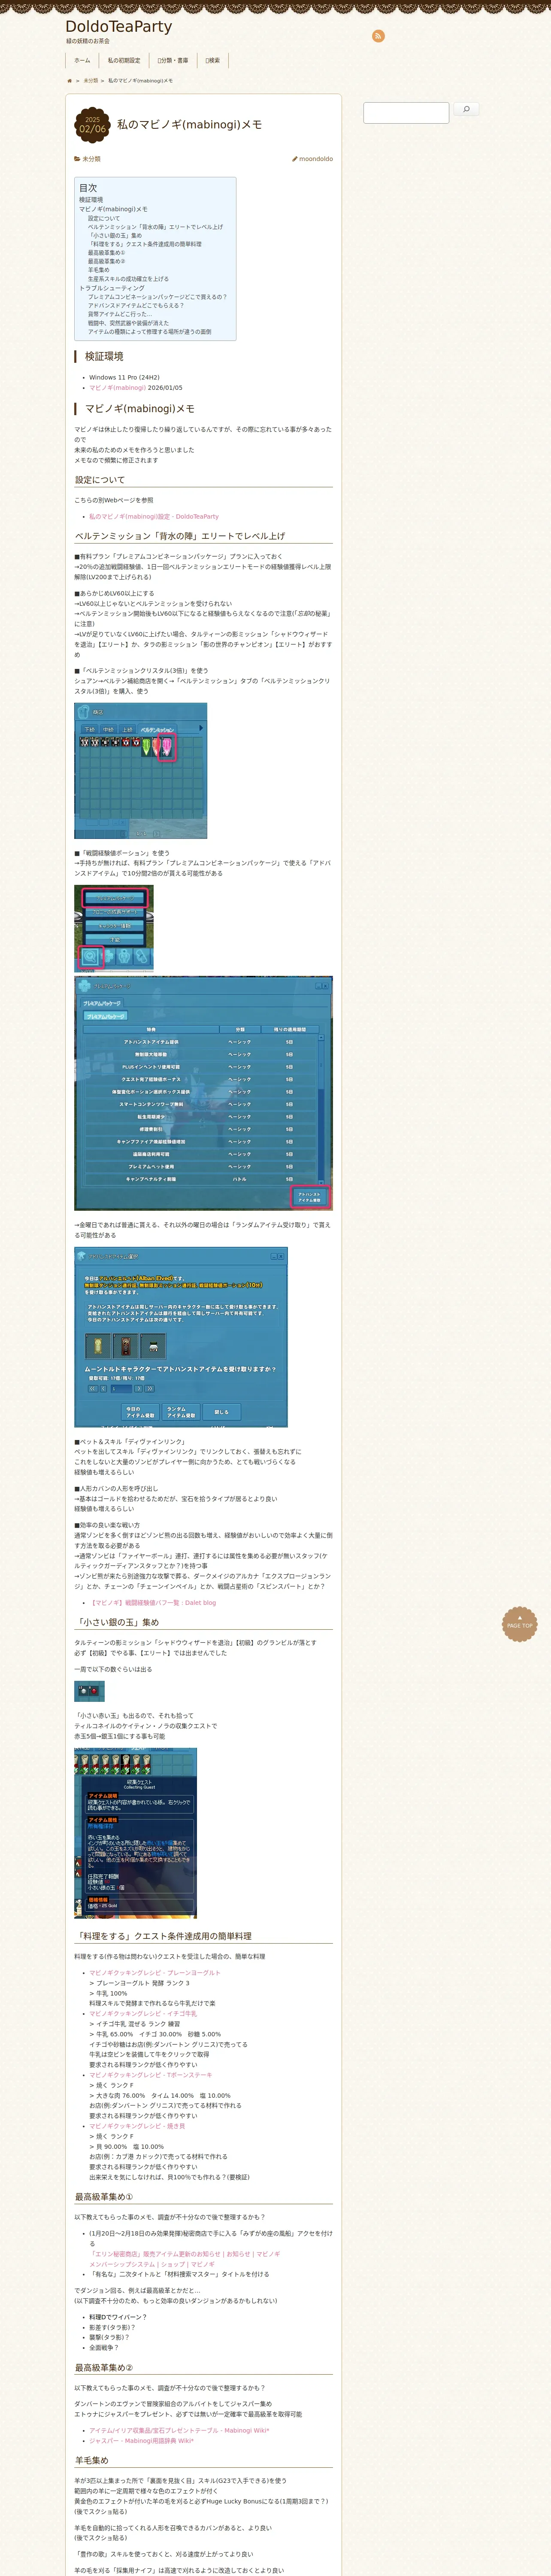Open the 私のマビノギ(mabinogi)設定 - DoldoTeaParty link
551x2576 pixels.
click(x=154, y=517)
